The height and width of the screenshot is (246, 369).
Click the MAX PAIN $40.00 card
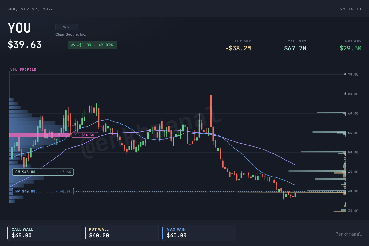click(199, 233)
